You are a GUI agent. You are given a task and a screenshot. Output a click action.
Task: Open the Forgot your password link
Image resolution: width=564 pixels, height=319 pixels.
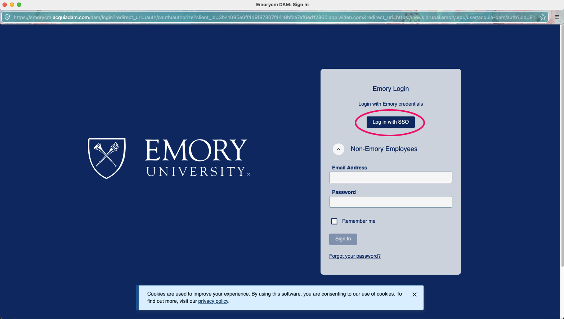355,256
